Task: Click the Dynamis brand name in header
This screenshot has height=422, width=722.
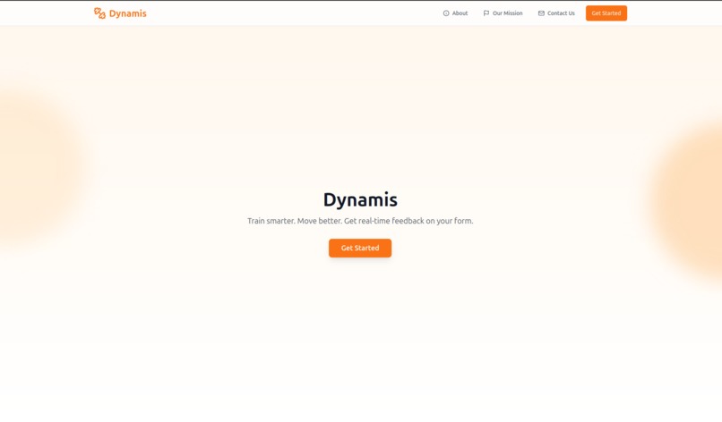Action: [127, 13]
